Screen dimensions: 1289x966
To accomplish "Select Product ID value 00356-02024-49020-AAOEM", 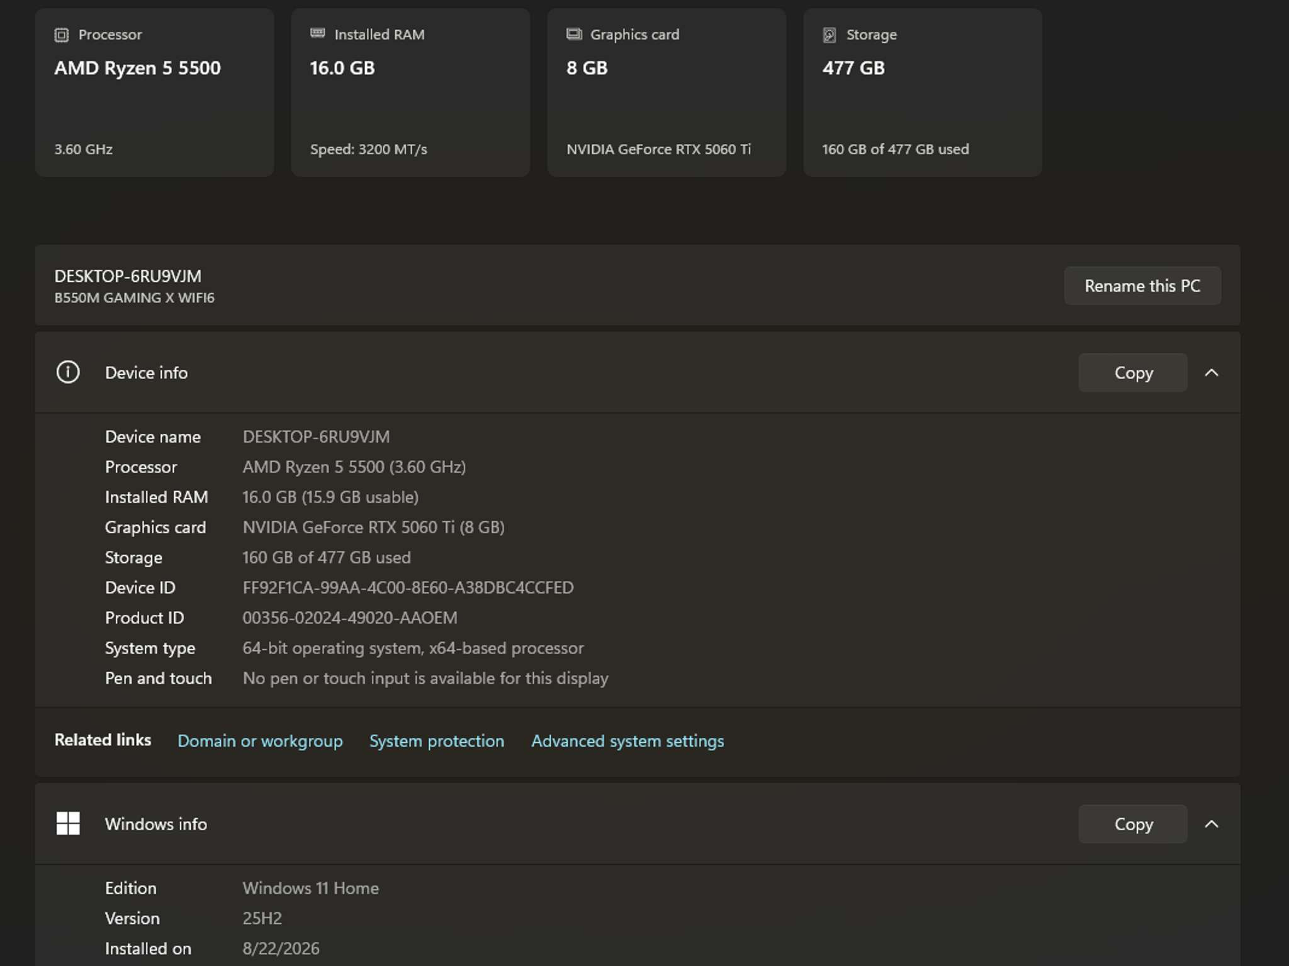I will (350, 618).
